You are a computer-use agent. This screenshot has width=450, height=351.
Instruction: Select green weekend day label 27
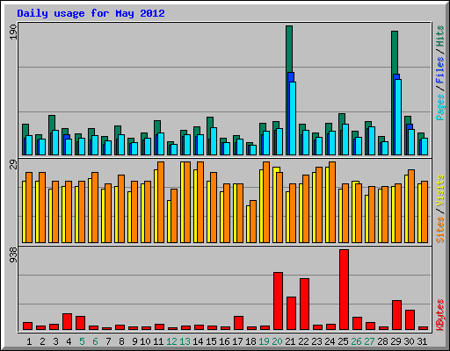(x=369, y=341)
